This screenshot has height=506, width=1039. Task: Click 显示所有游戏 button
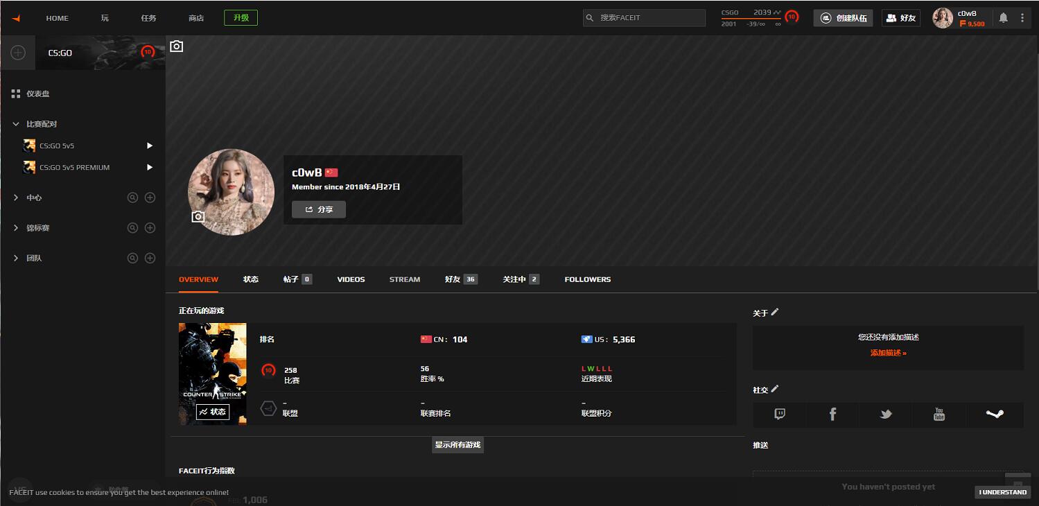457,445
